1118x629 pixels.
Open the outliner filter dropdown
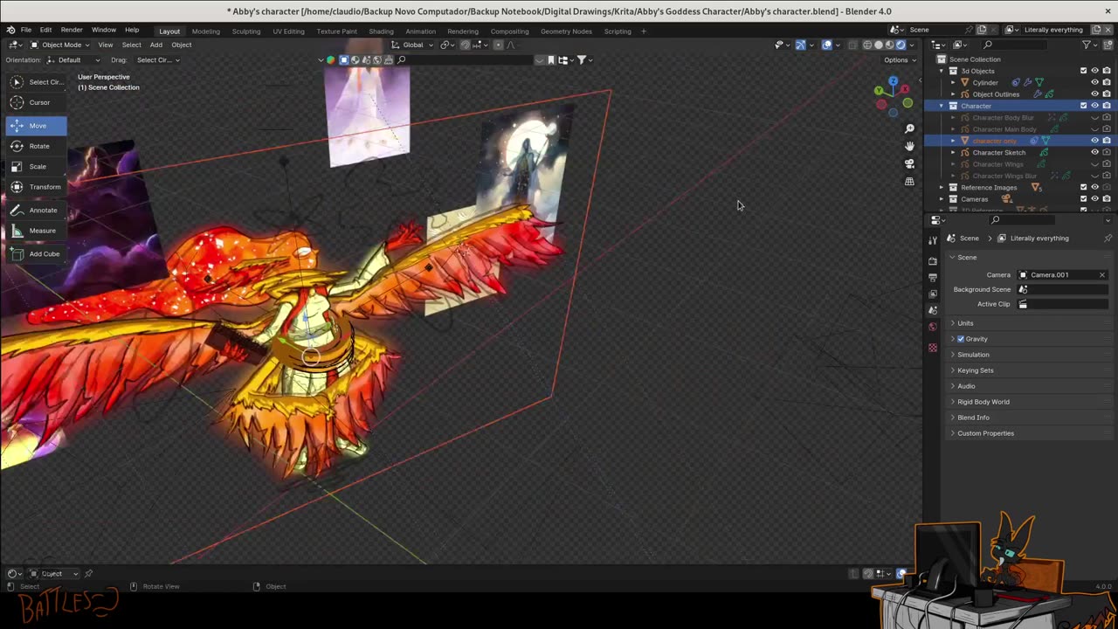[1089, 45]
